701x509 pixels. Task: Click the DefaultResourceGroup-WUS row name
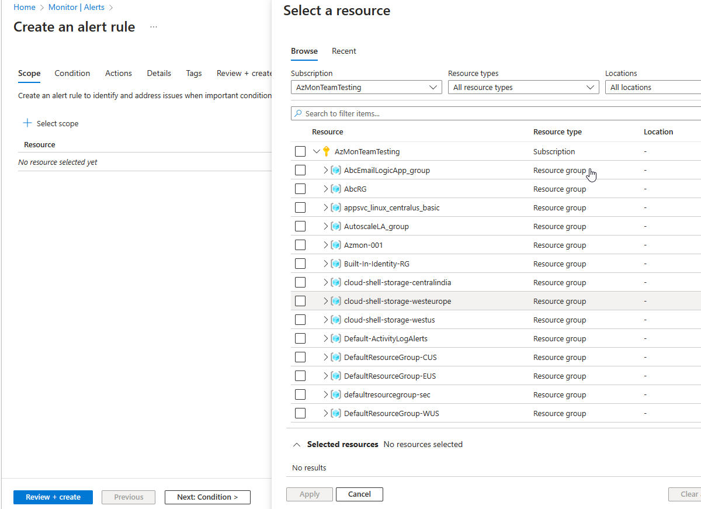[x=391, y=413]
